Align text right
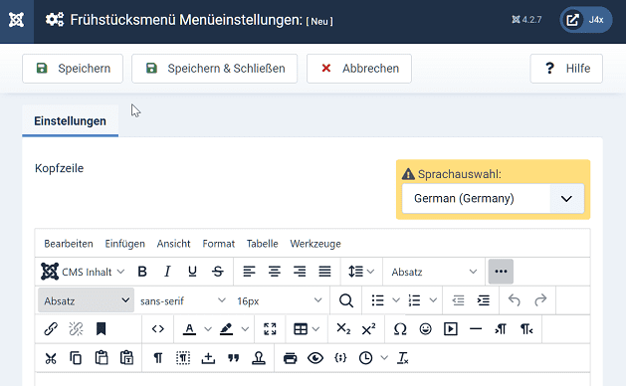 (300, 272)
